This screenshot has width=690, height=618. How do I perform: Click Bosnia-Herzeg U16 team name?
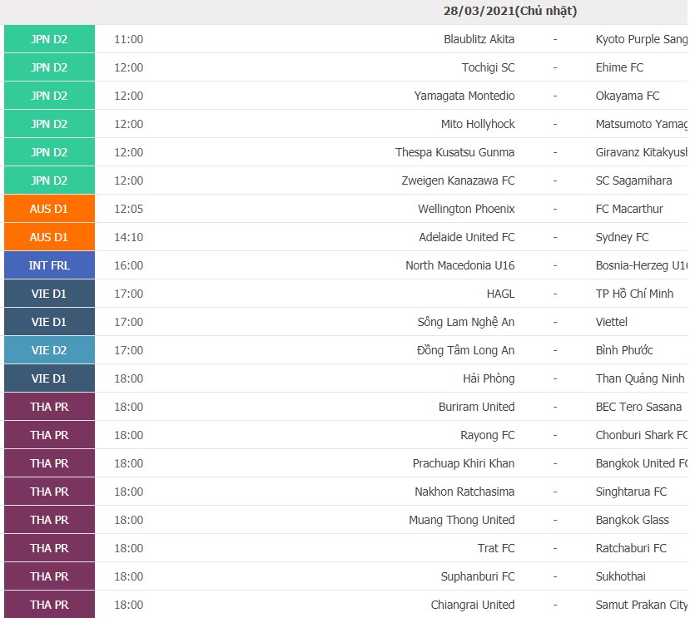[x=641, y=265]
